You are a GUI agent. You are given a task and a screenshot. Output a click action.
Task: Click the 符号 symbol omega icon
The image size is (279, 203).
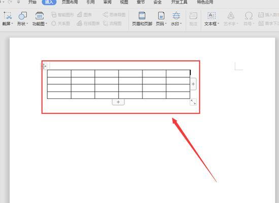point(249,16)
